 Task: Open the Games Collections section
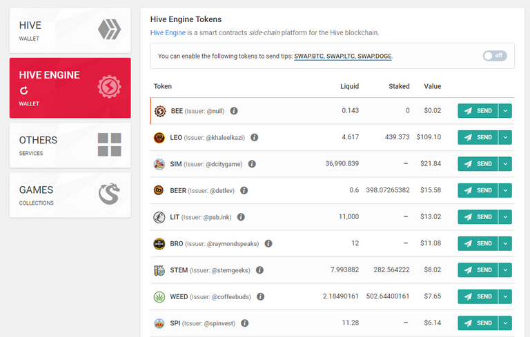coord(70,195)
